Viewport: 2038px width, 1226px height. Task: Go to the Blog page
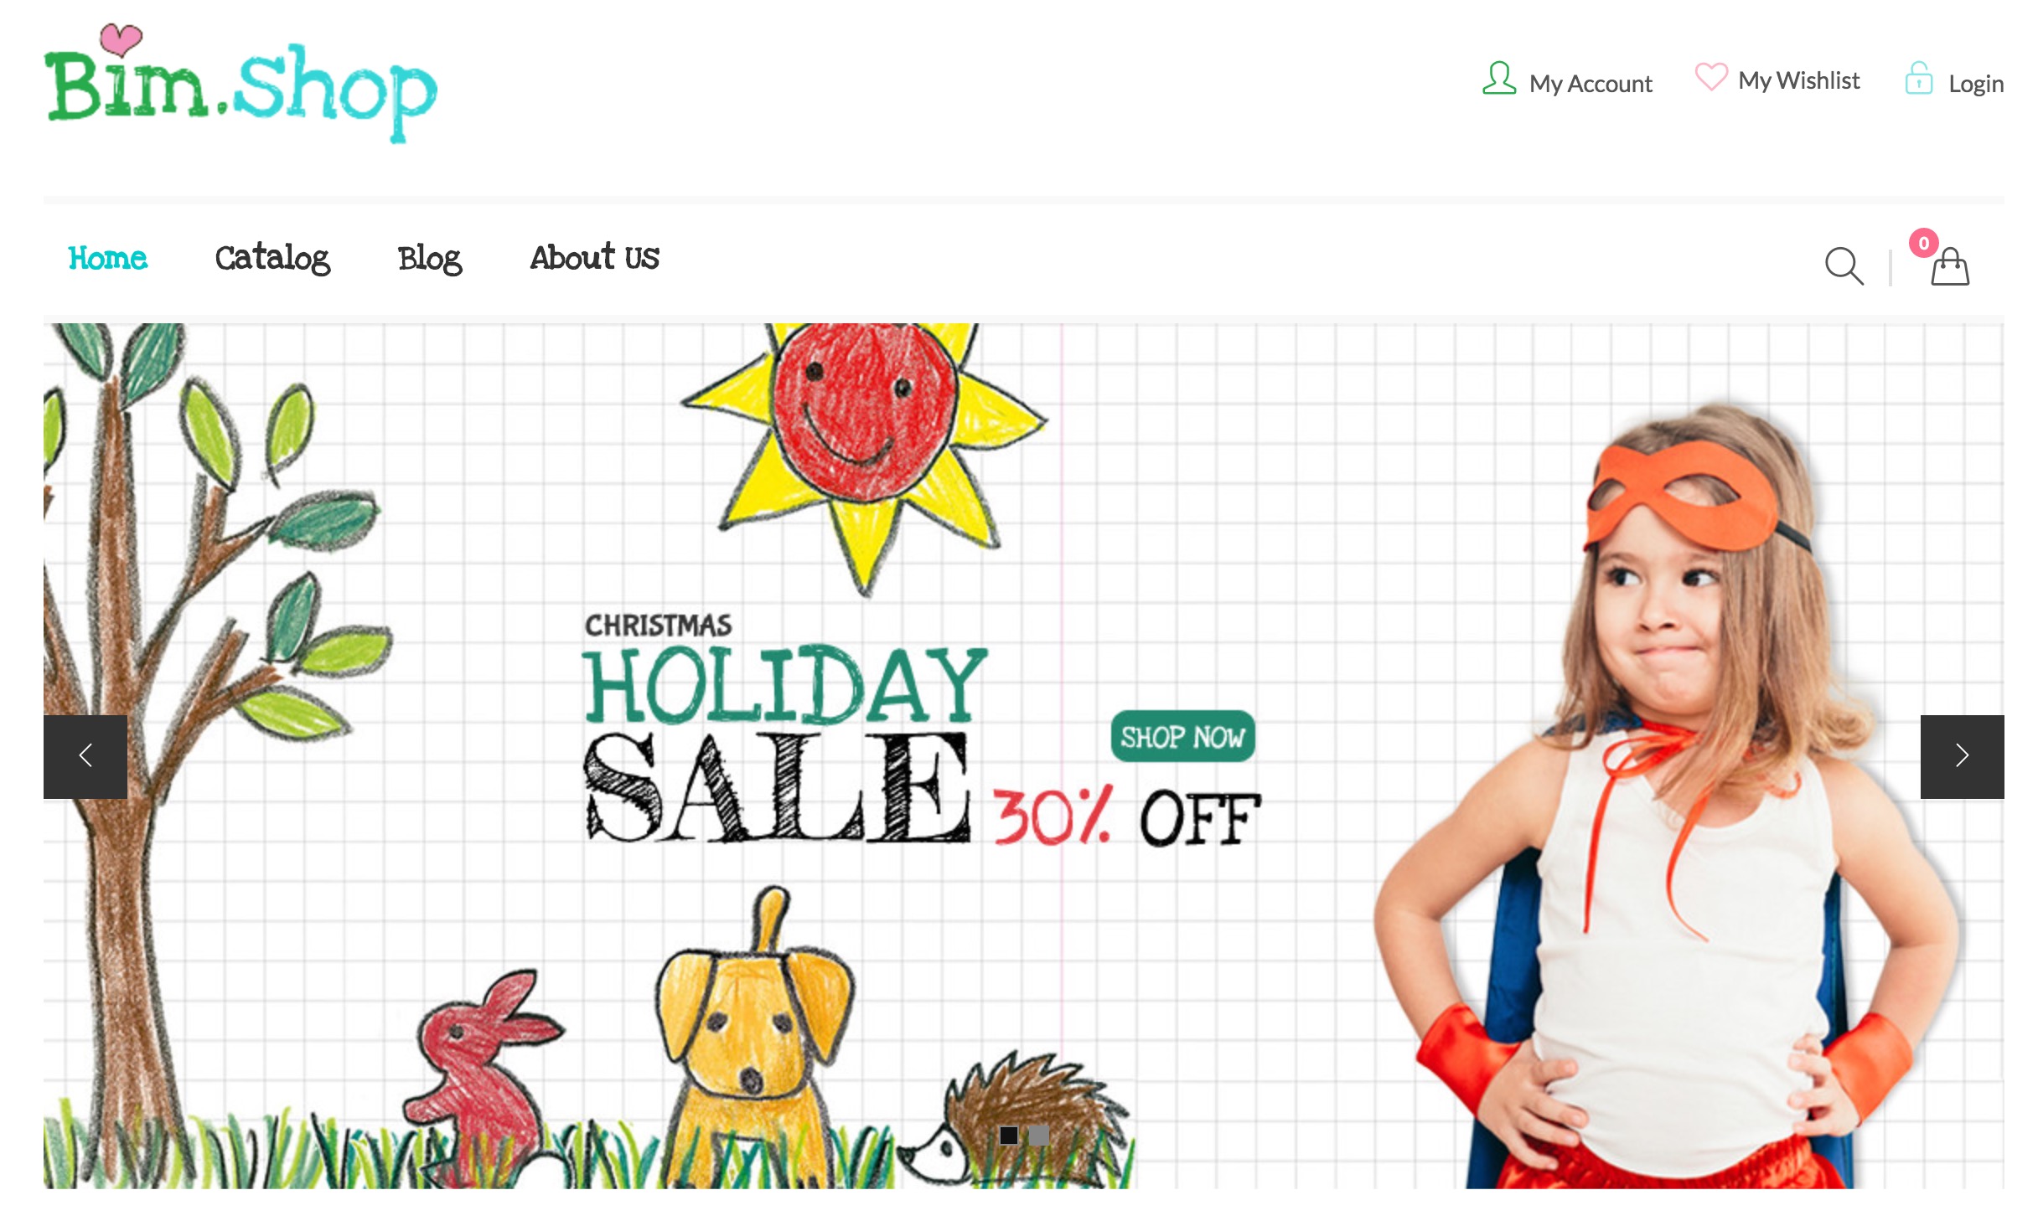click(430, 259)
